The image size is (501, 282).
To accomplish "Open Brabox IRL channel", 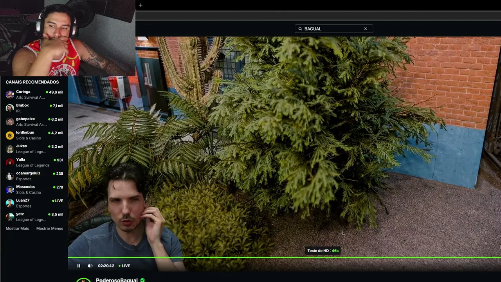I will pyautogui.click(x=34, y=108).
